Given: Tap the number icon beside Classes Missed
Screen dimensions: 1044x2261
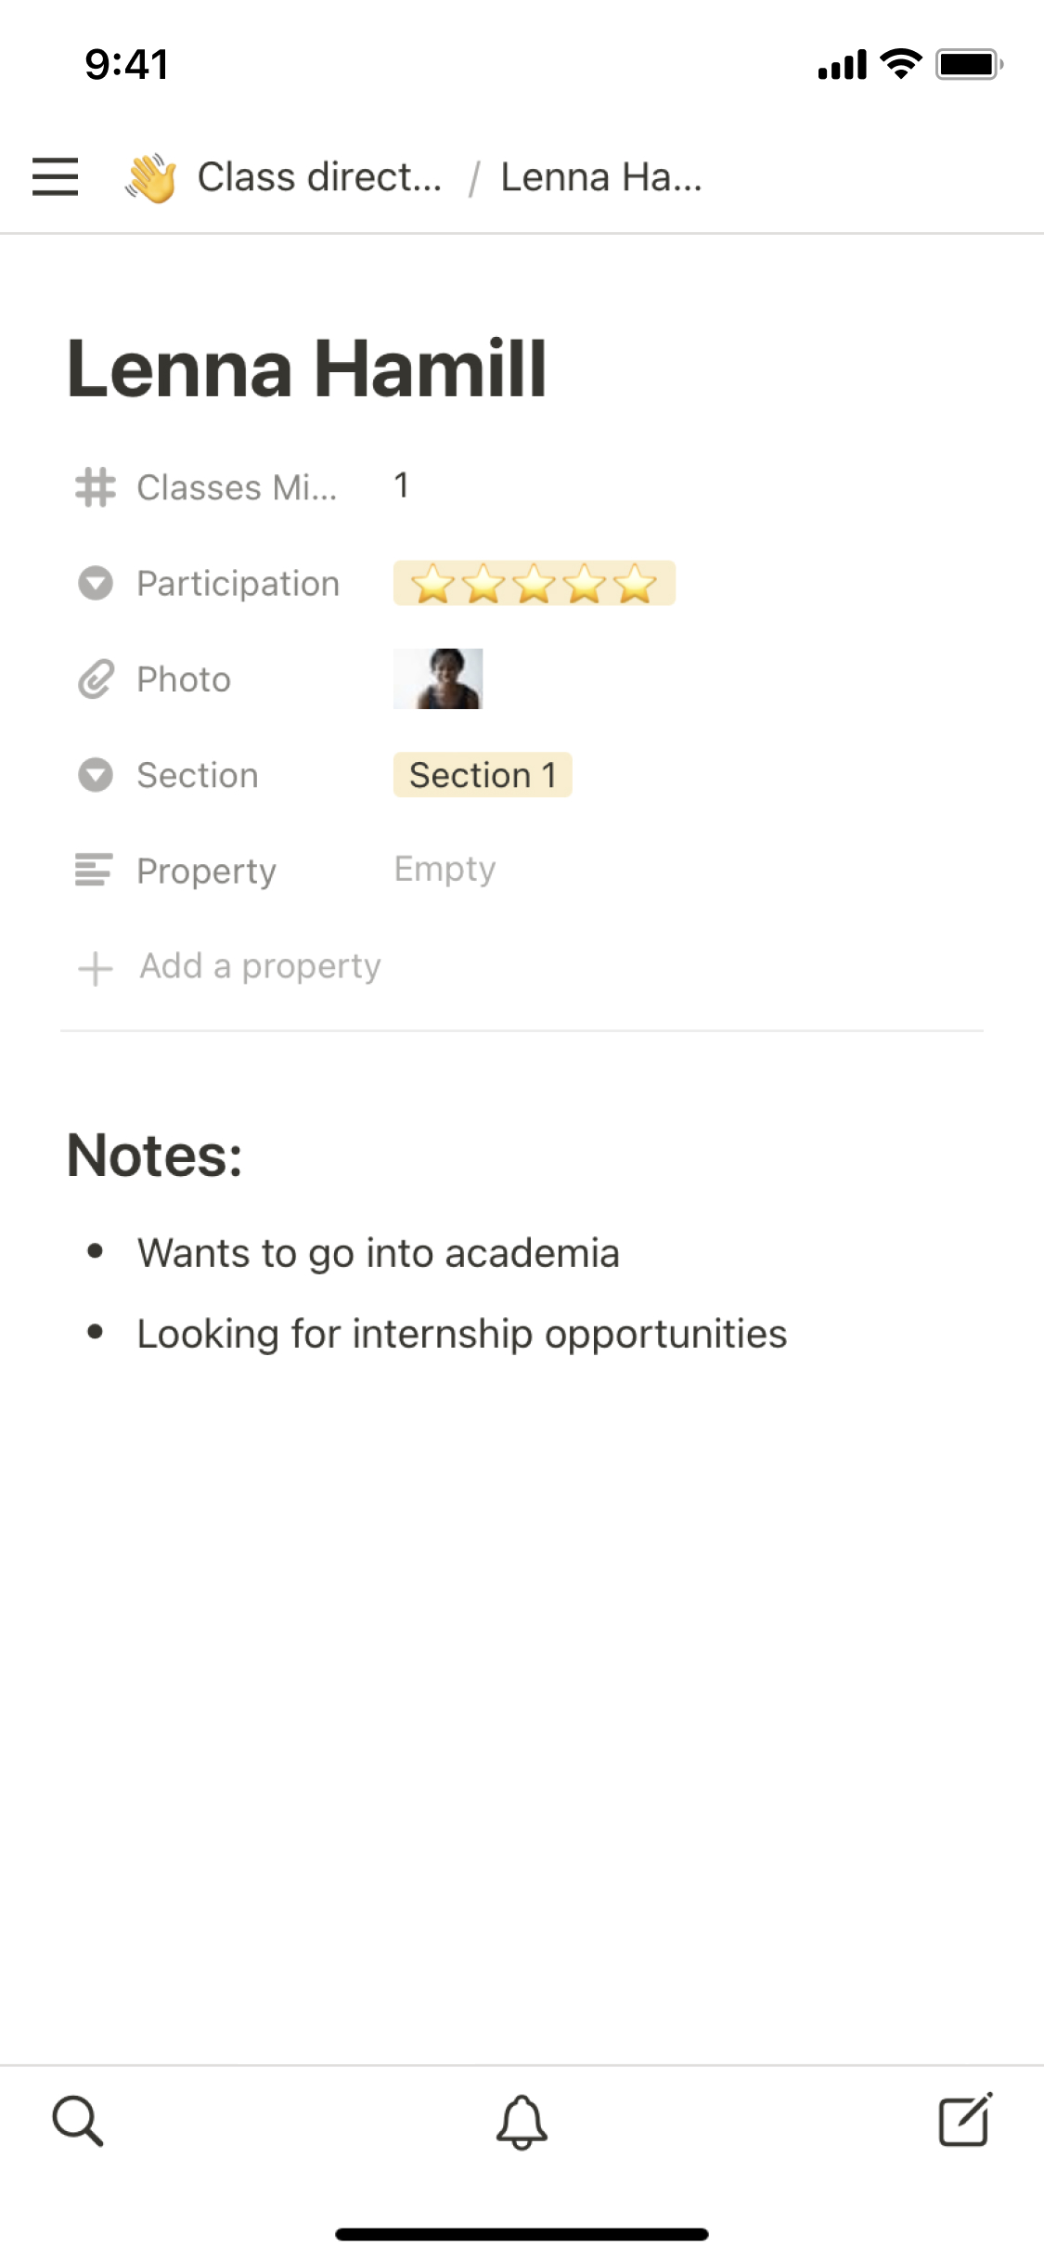Looking at the screenshot, I should coord(96,487).
